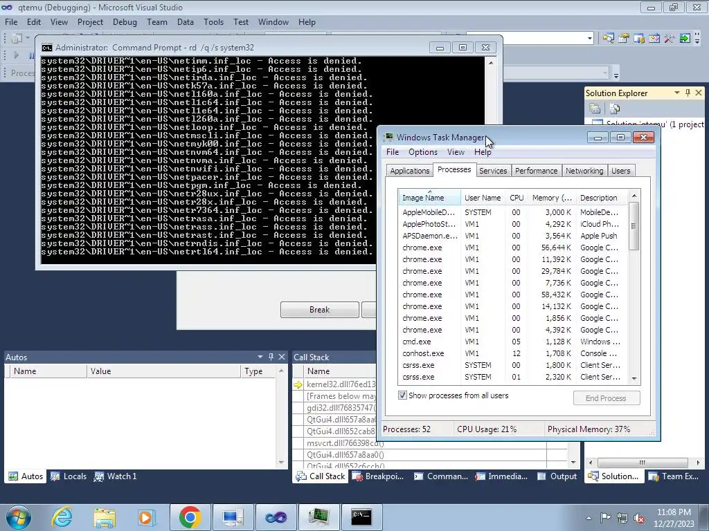Viewport: 709px width, 531px height.
Task: Select cmd.exe process row
Action: tap(513, 342)
